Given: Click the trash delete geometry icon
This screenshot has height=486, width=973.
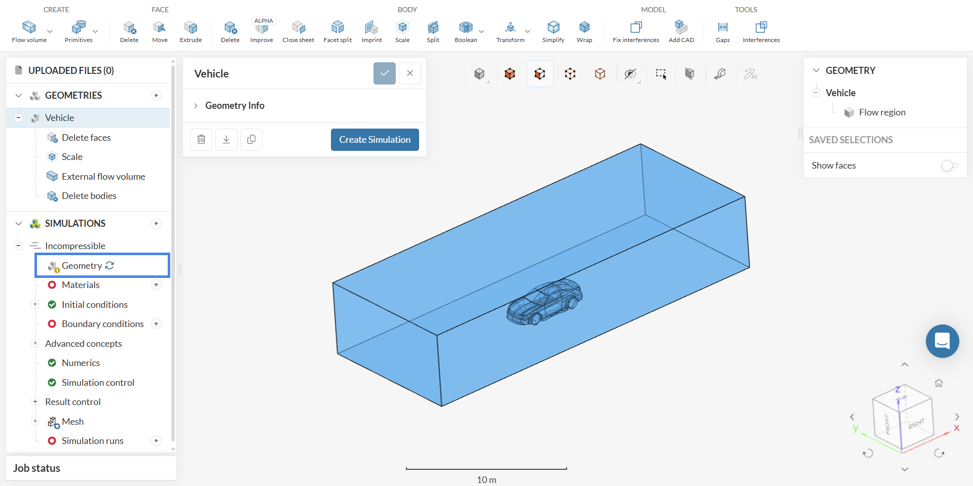Looking at the screenshot, I should [201, 140].
